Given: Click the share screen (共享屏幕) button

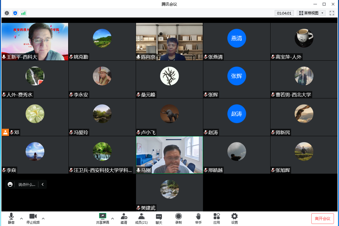Looking at the screenshot, I should point(102,218).
